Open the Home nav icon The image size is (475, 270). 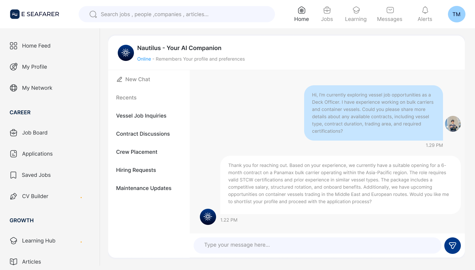coord(301,10)
